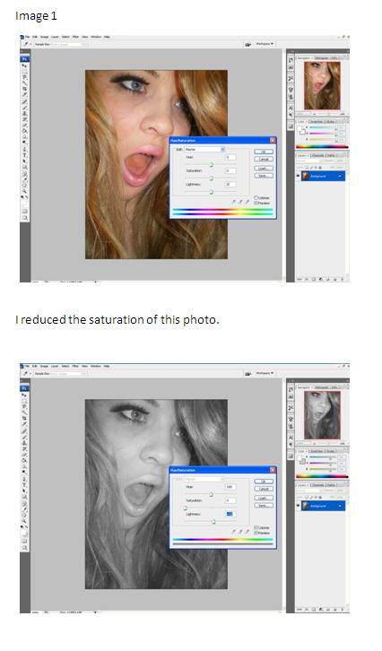Select the Lasso tool in the color screenshot
Viewport: 382px width, 651px height.
25,77
